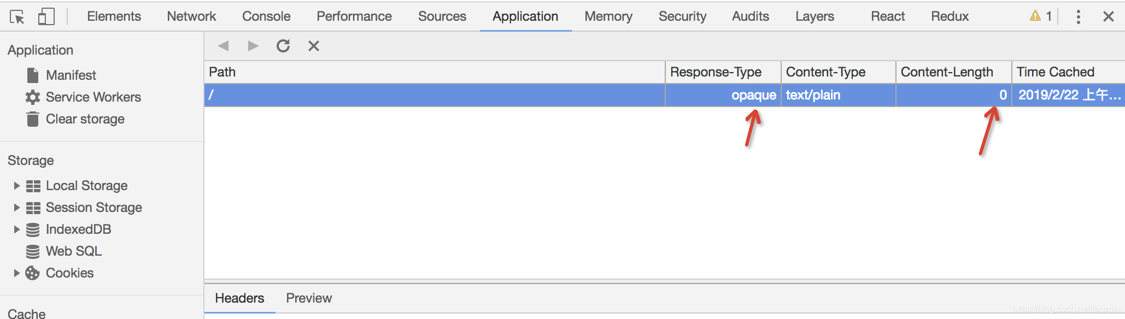This screenshot has height=319, width=1125.
Task: Expand the IndexedDB tree
Action: 16,229
